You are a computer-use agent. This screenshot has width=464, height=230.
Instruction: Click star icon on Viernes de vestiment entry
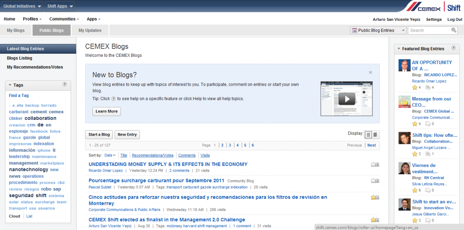(x=415, y=190)
